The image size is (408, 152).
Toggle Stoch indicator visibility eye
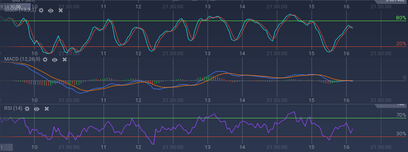point(51,11)
